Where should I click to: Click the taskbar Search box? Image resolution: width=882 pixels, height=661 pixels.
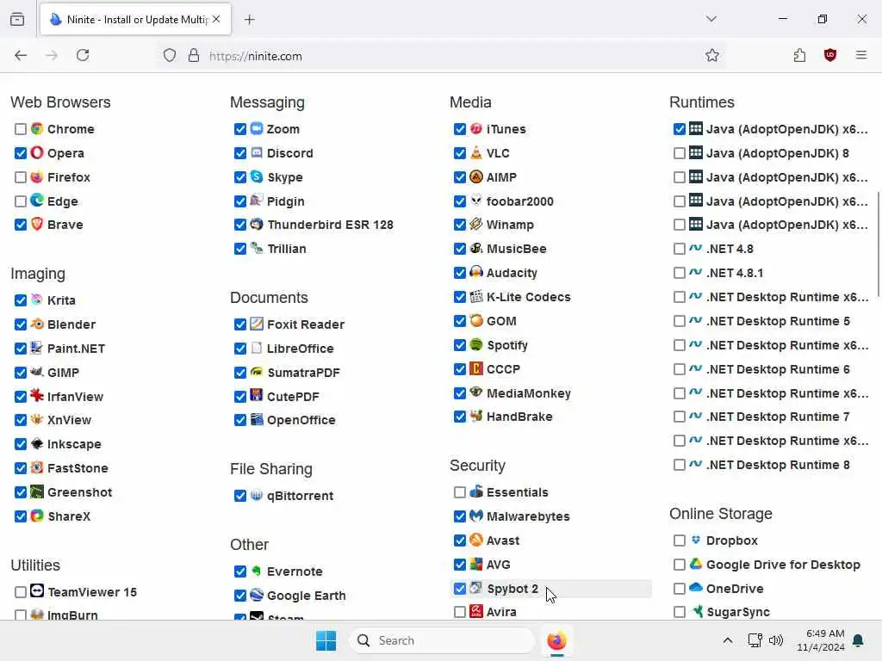point(442,640)
